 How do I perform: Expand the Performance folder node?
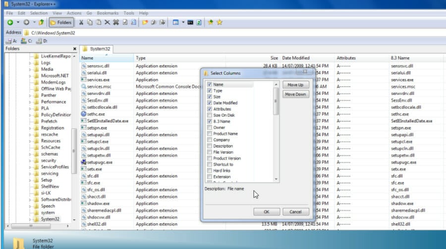click(30, 102)
